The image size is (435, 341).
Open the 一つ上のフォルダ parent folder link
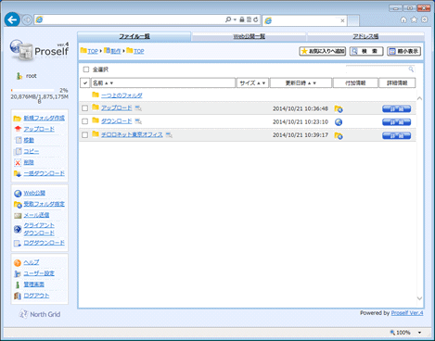click(x=122, y=95)
